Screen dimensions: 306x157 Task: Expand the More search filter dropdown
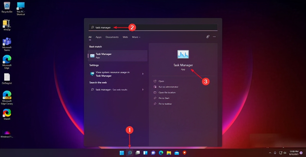click(x=136, y=37)
